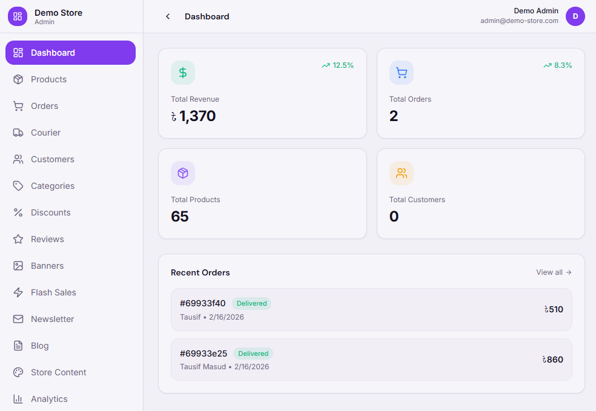Click the Flash Sales lightning icon
The width and height of the screenshot is (596, 411).
click(19, 292)
